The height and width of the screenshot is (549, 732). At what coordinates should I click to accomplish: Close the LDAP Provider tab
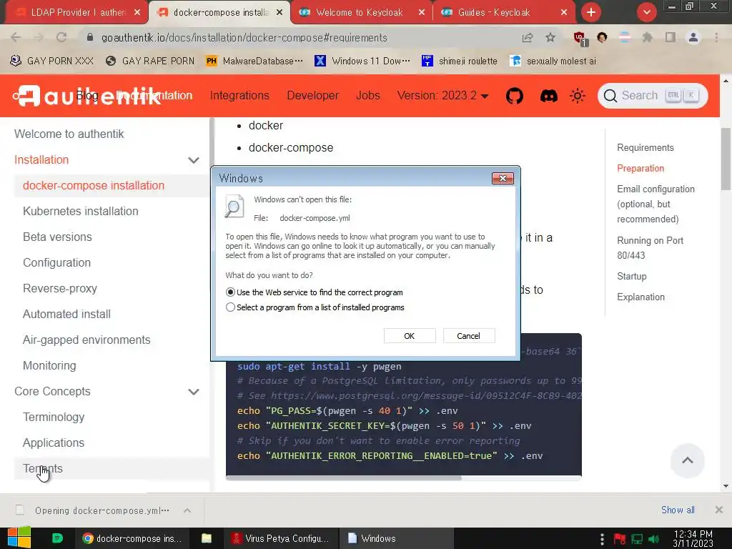coord(137,13)
